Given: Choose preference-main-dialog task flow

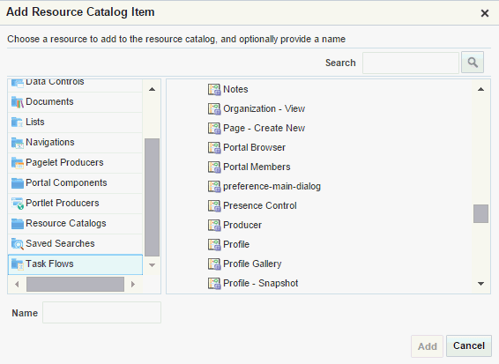Looking at the screenshot, I should tap(272, 186).
